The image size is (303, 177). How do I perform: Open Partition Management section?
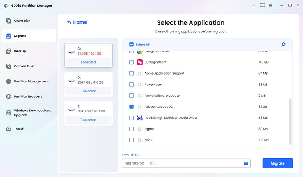tap(29, 81)
